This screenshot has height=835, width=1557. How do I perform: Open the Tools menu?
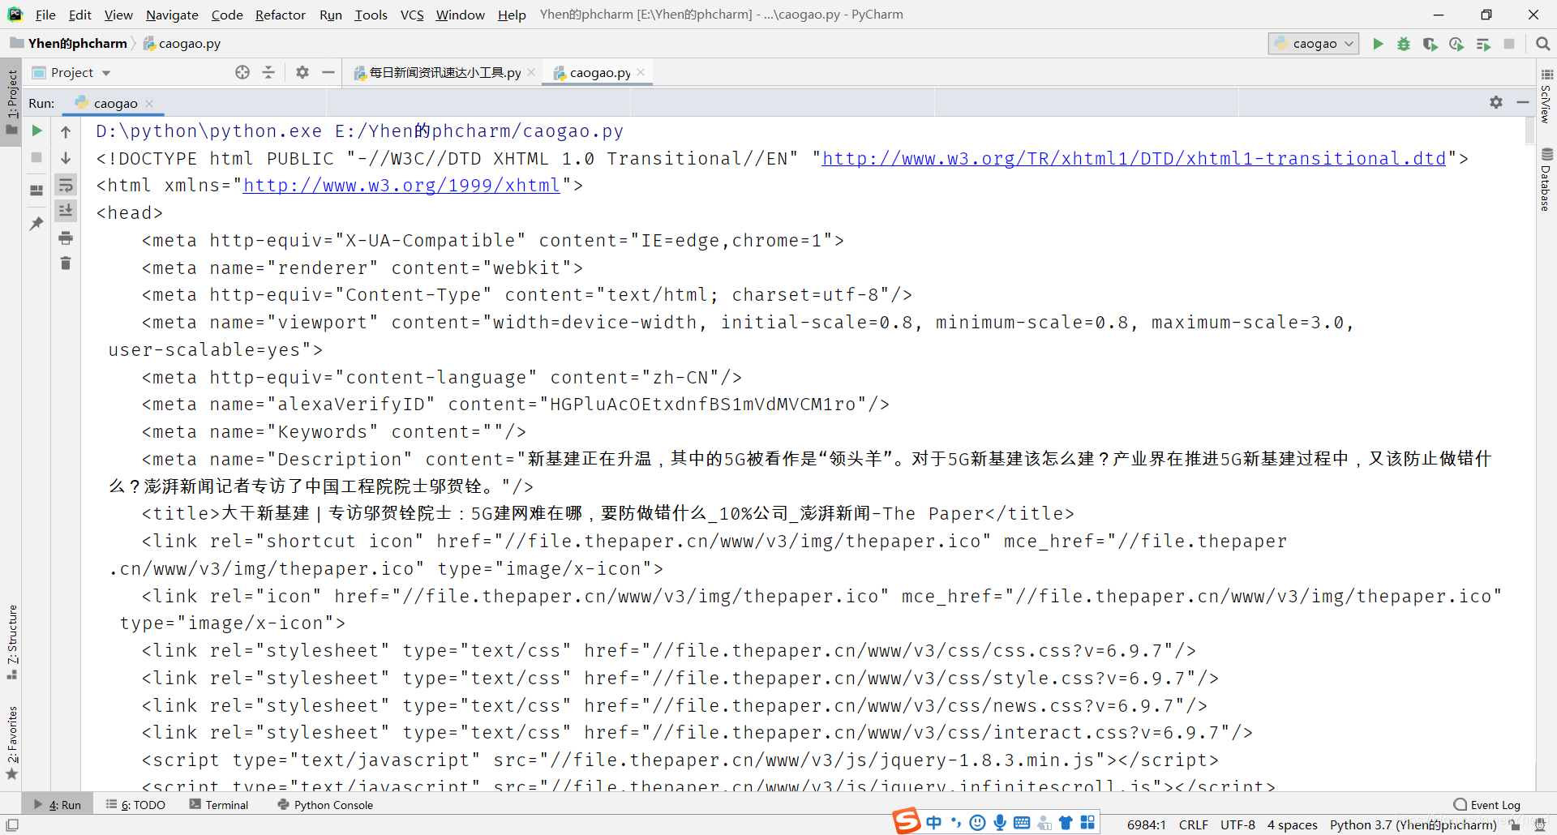pos(371,15)
